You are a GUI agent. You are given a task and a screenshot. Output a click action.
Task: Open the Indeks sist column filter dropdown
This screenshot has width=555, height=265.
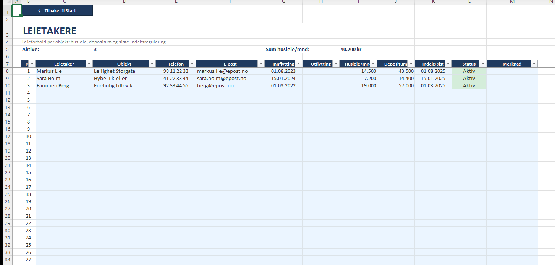coord(448,64)
